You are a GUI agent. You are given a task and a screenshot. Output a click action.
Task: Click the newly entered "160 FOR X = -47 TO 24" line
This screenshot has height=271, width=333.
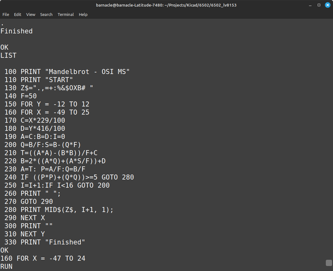43,259
